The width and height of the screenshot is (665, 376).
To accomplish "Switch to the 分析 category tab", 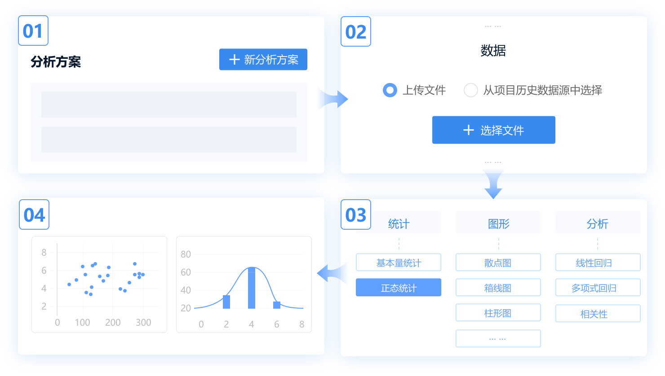I will tap(598, 223).
